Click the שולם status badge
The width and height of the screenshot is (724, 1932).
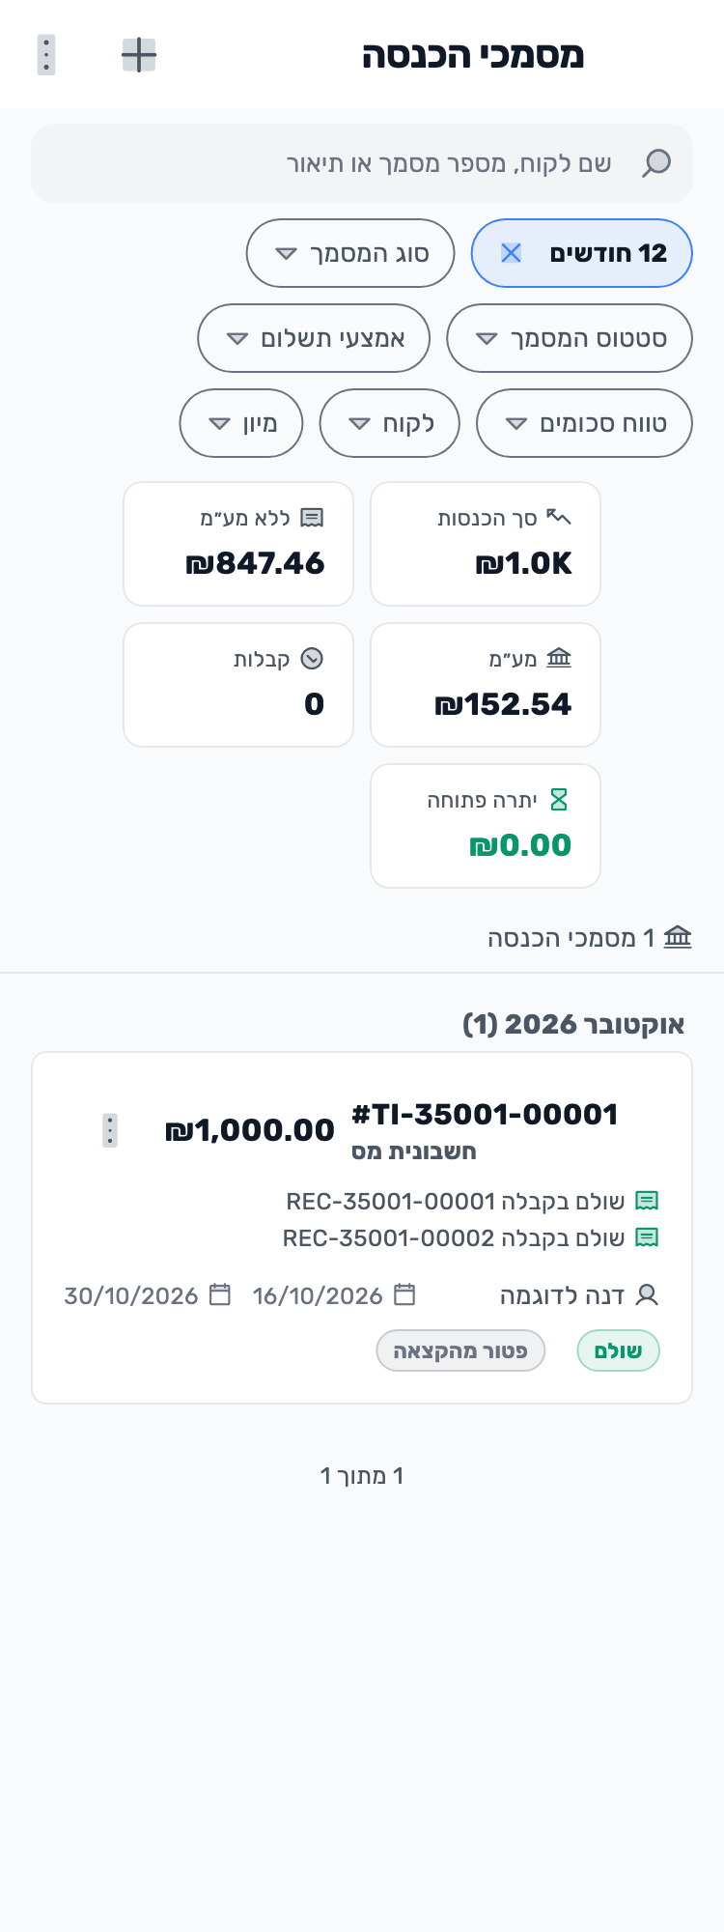click(x=618, y=1350)
